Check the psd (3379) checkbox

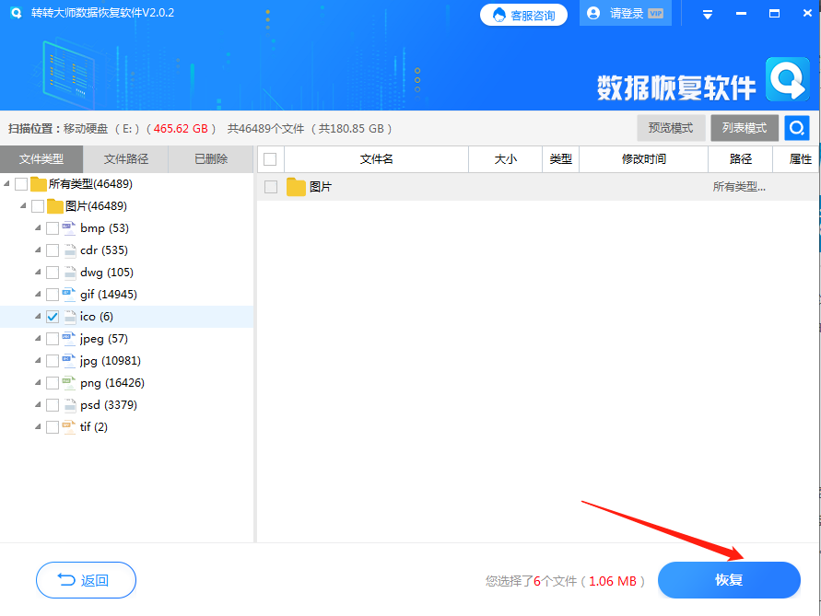point(53,404)
